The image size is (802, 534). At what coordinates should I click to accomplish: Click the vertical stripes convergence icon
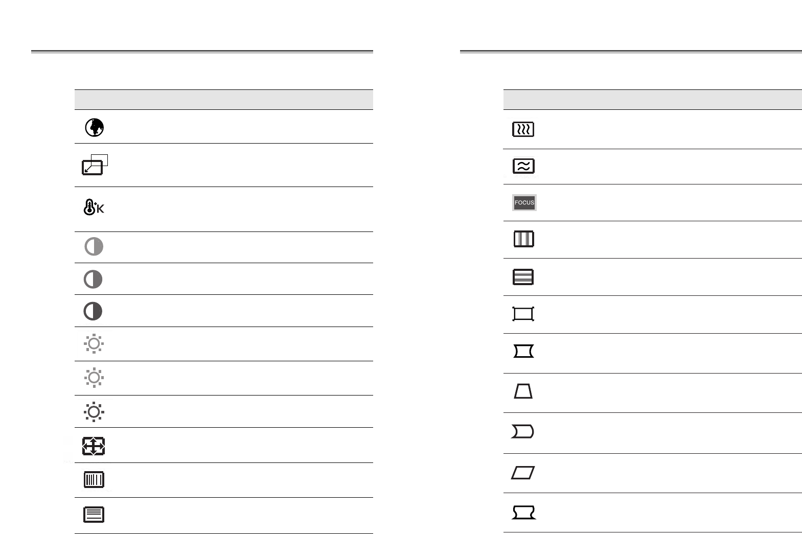(524, 239)
